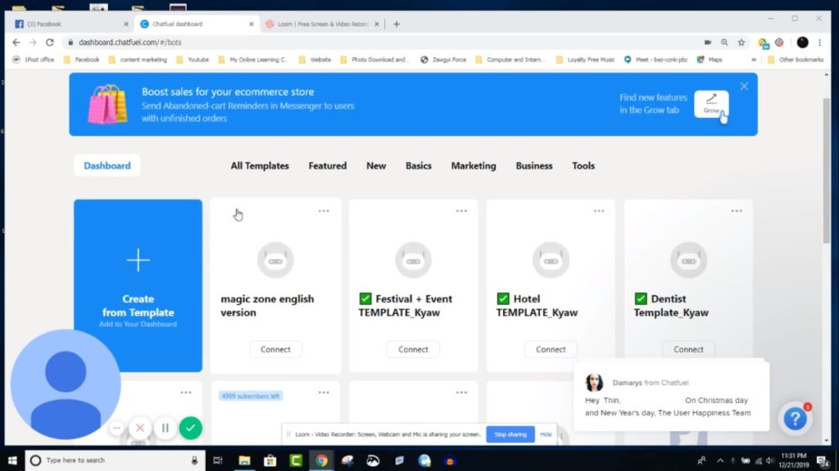
Task: Select the Featured templates tab
Action: [328, 165]
